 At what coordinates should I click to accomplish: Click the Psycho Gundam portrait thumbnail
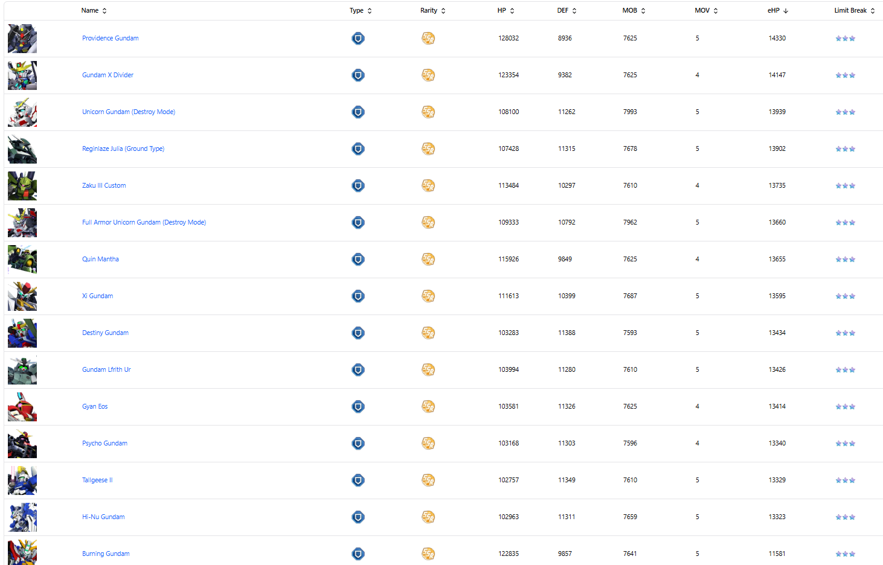click(22, 444)
